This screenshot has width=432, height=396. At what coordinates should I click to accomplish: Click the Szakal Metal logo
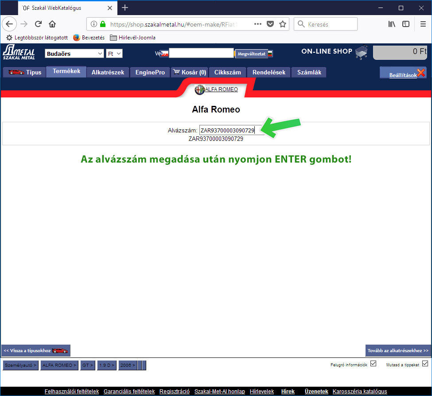[x=19, y=52]
